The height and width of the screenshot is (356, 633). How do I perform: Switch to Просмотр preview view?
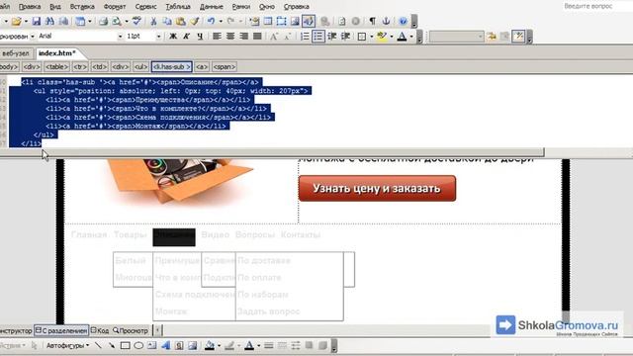(x=131, y=330)
